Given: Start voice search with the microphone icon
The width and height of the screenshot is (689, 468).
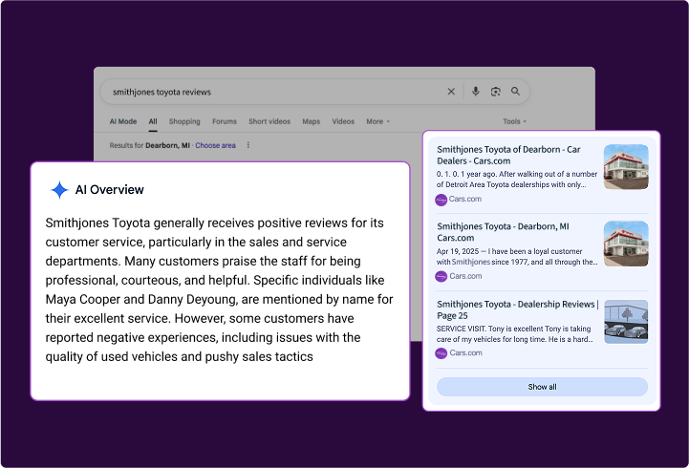Looking at the screenshot, I should 476,92.
